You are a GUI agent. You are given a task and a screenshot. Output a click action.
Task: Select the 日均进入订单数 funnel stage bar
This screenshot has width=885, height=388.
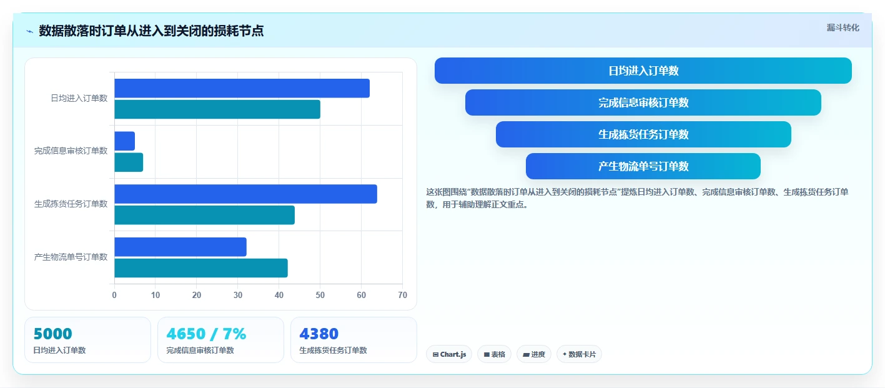(643, 71)
